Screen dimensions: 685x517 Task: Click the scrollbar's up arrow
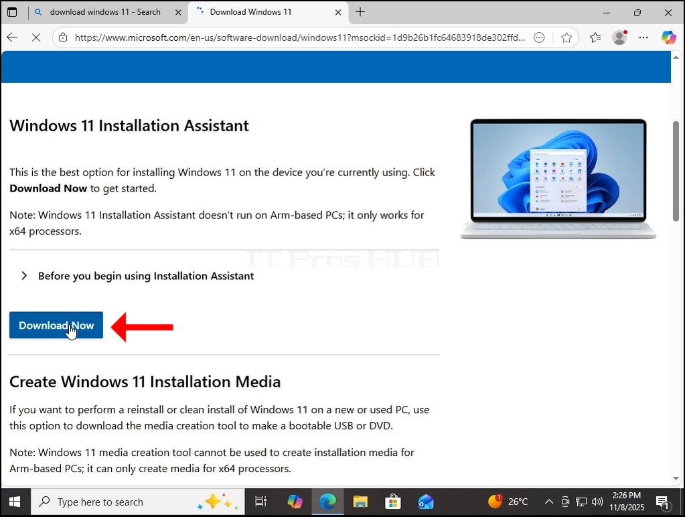point(676,57)
